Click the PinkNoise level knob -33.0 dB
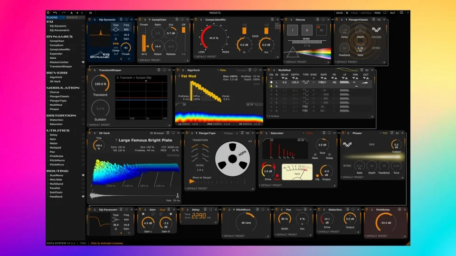The image size is (456, 256). pyautogui.click(x=386, y=223)
